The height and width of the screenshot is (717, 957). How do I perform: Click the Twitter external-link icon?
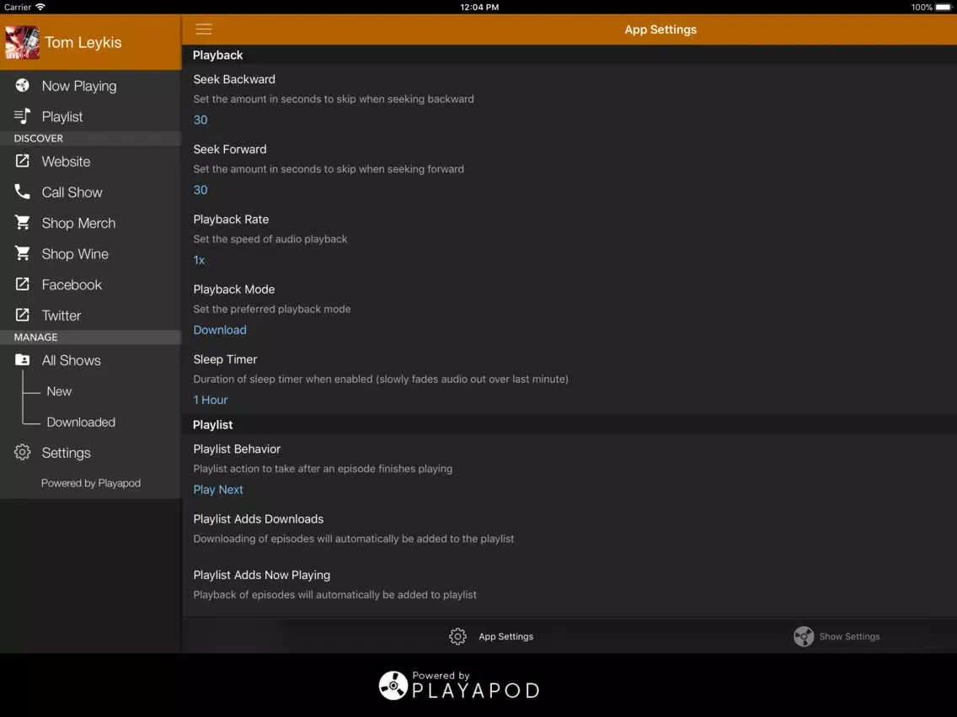(23, 315)
